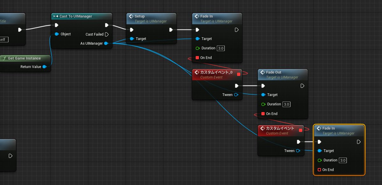Screen dimensions: 382x185
Task: Click the As UIManager output pin
Action: click(106, 43)
